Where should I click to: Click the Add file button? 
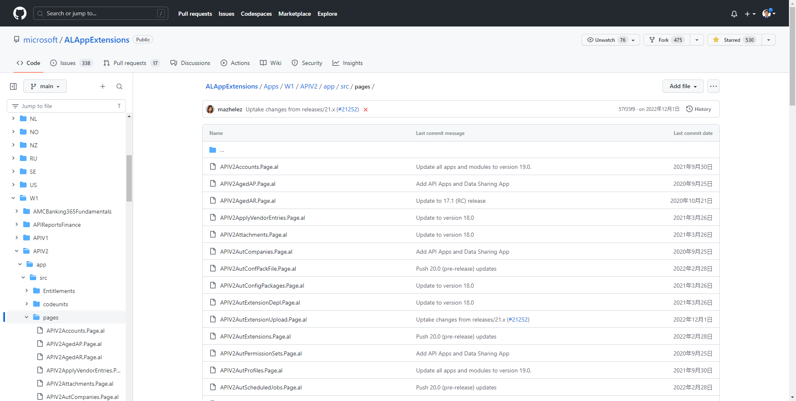pyautogui.click(x=682, y=86)
